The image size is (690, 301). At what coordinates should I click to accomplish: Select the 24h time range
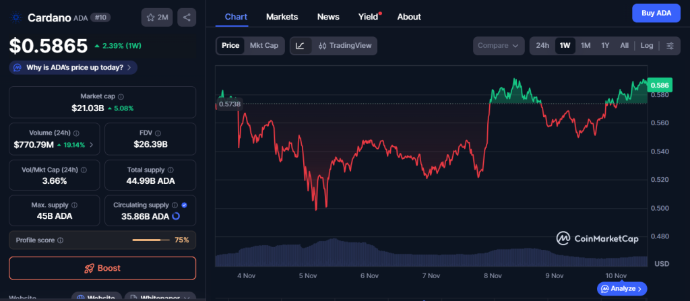point(542,46)
